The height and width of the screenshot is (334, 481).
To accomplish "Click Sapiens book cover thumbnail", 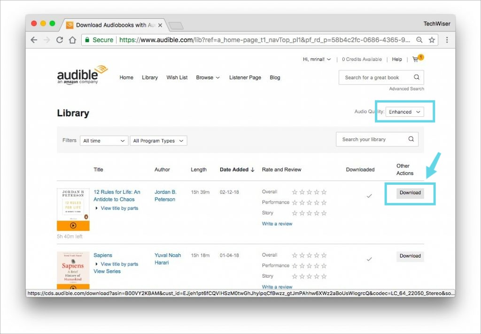I will point(73,270).
